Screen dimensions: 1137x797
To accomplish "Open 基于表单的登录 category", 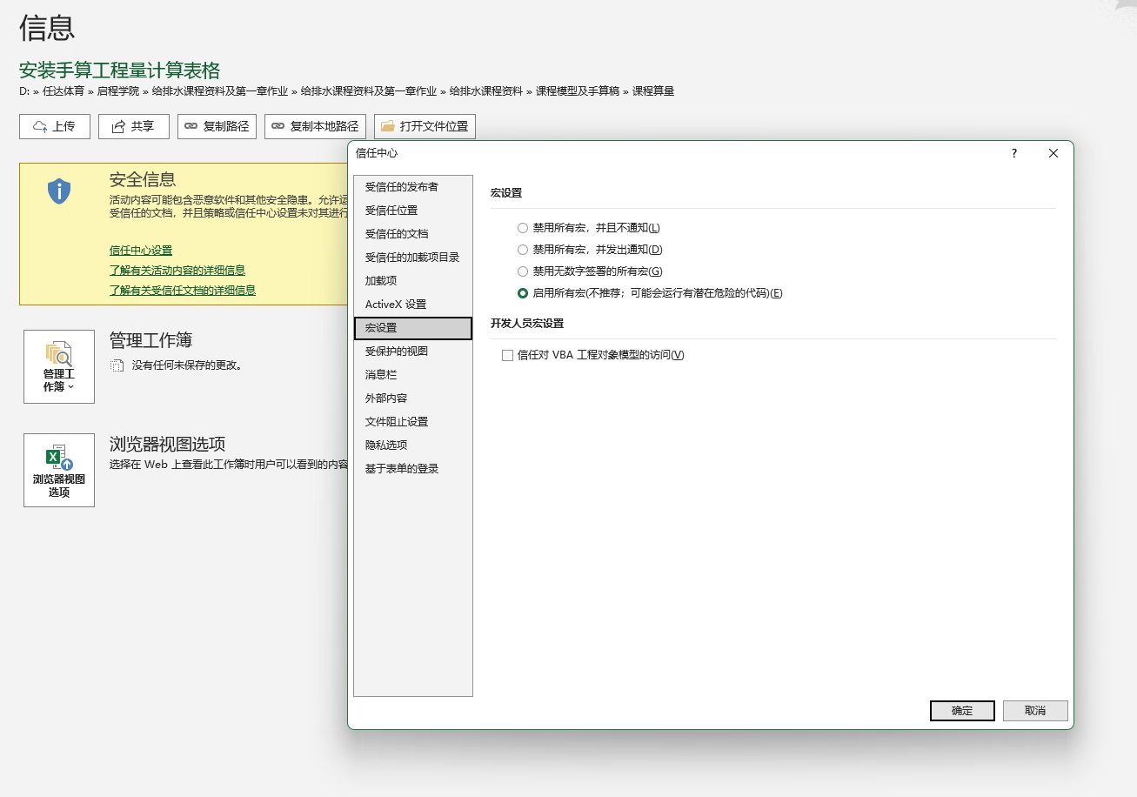I will 413,469.
